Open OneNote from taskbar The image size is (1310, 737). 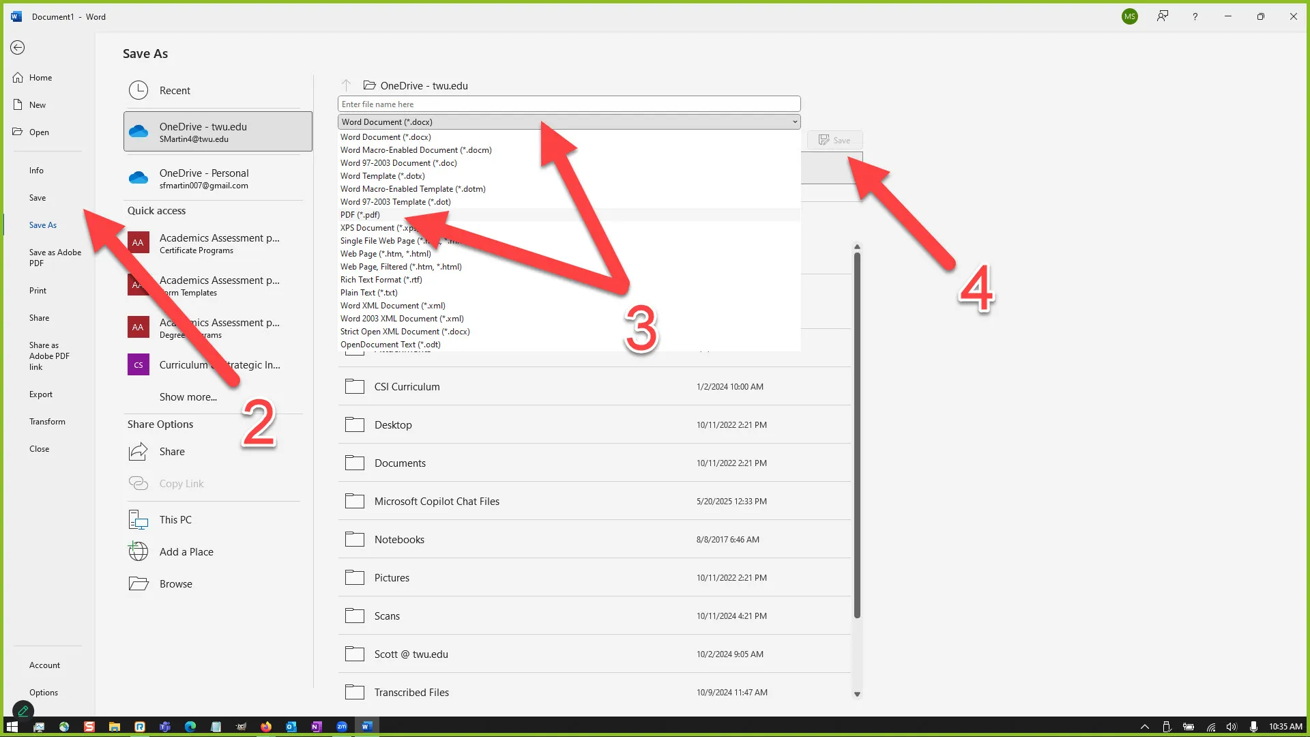(x=317, y=727)
